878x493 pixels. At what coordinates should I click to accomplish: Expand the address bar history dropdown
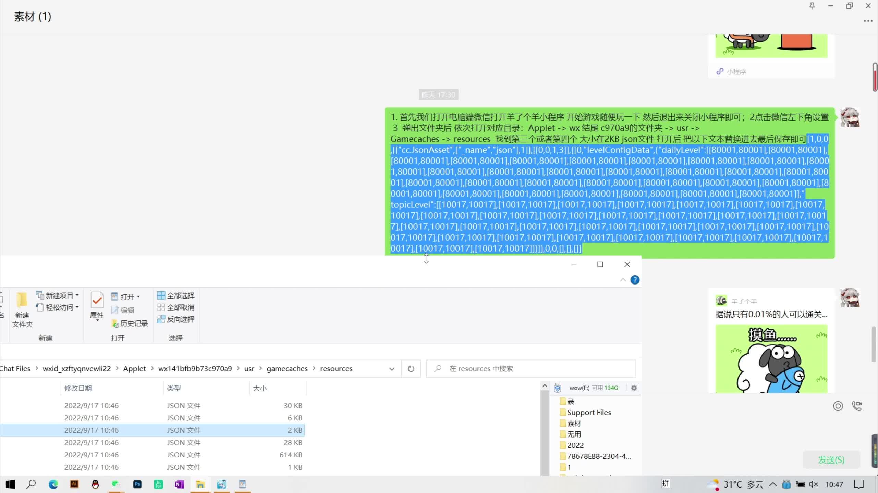point(392,369)
